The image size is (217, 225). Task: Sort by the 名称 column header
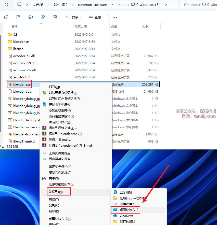coord(14,26)
